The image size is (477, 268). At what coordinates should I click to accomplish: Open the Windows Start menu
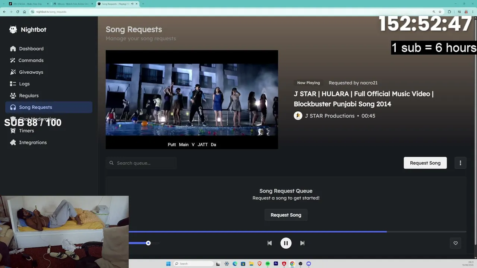click(x=168, y=264)
